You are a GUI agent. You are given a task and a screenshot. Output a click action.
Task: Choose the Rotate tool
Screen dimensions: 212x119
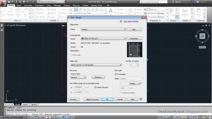pos(52,10)
